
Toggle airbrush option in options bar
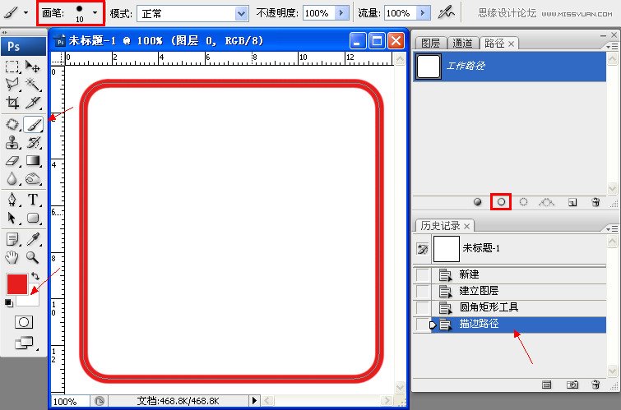point(447,12)
